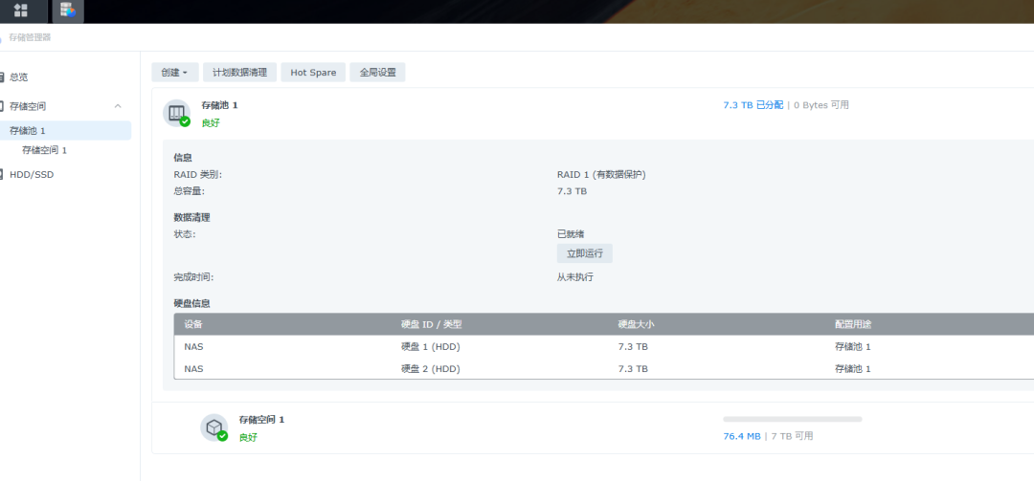
Task: Collapse the 存储空间 sidebar section chevron
Action: click(118, 106)
